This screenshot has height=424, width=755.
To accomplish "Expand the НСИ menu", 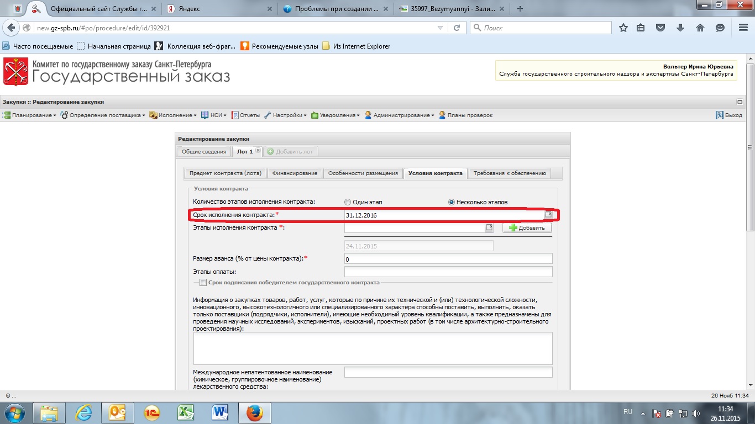I will [214, 115].
